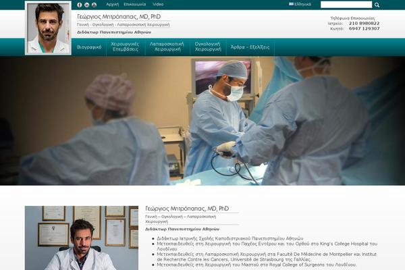Open Ογκολογική Χειρουργική menu item
The width and height of the screenshot is (405, 270).
pos(208,47)
